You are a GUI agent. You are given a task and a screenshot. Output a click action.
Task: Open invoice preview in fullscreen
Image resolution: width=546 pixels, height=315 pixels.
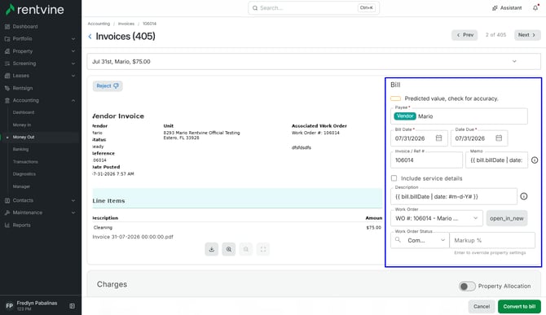(x=263, y=249)
